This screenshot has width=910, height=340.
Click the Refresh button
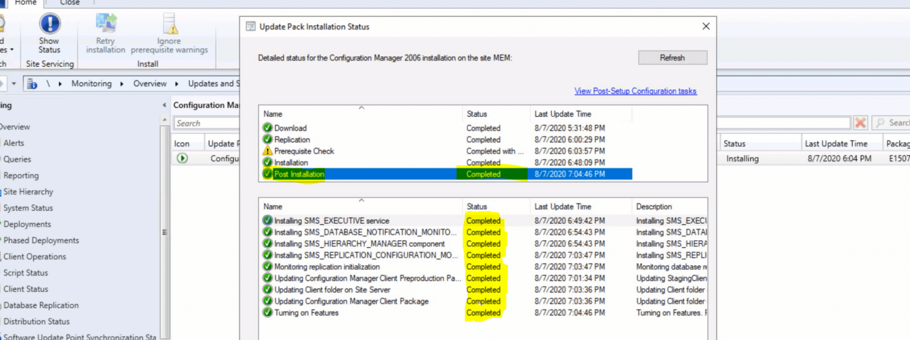click(x=672, y=58)
